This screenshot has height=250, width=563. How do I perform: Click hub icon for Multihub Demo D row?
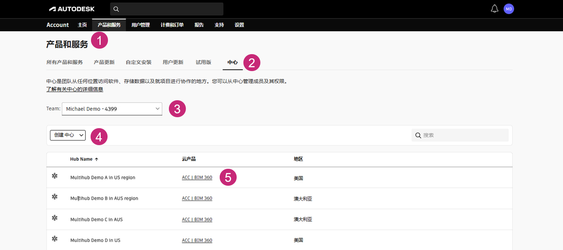[x=55, y=239]
